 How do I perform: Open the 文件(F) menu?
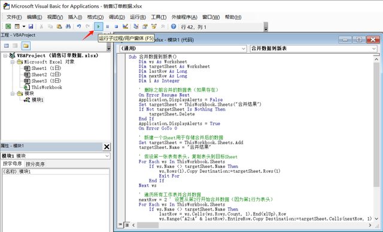[x=14, y=17]
